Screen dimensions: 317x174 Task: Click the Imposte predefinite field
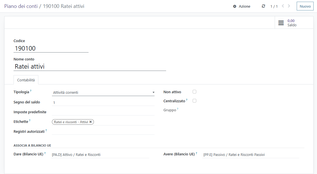click(103, 112)
